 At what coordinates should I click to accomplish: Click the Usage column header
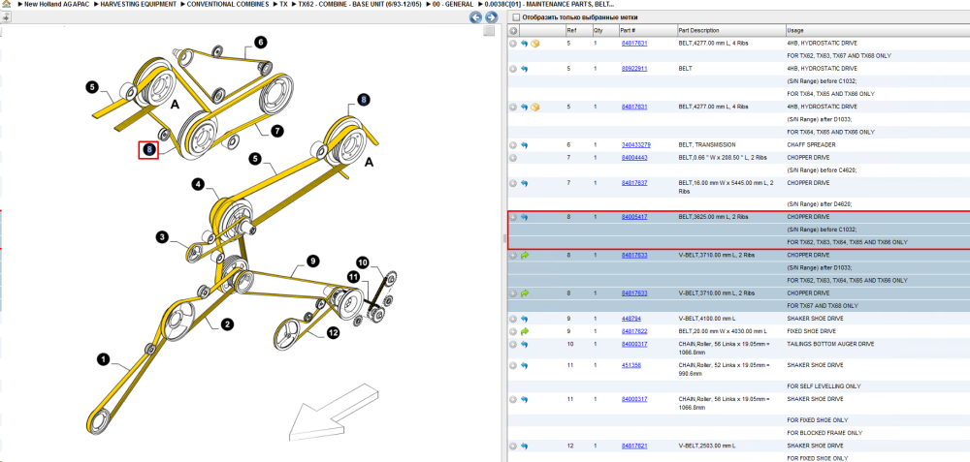[877, 30]
